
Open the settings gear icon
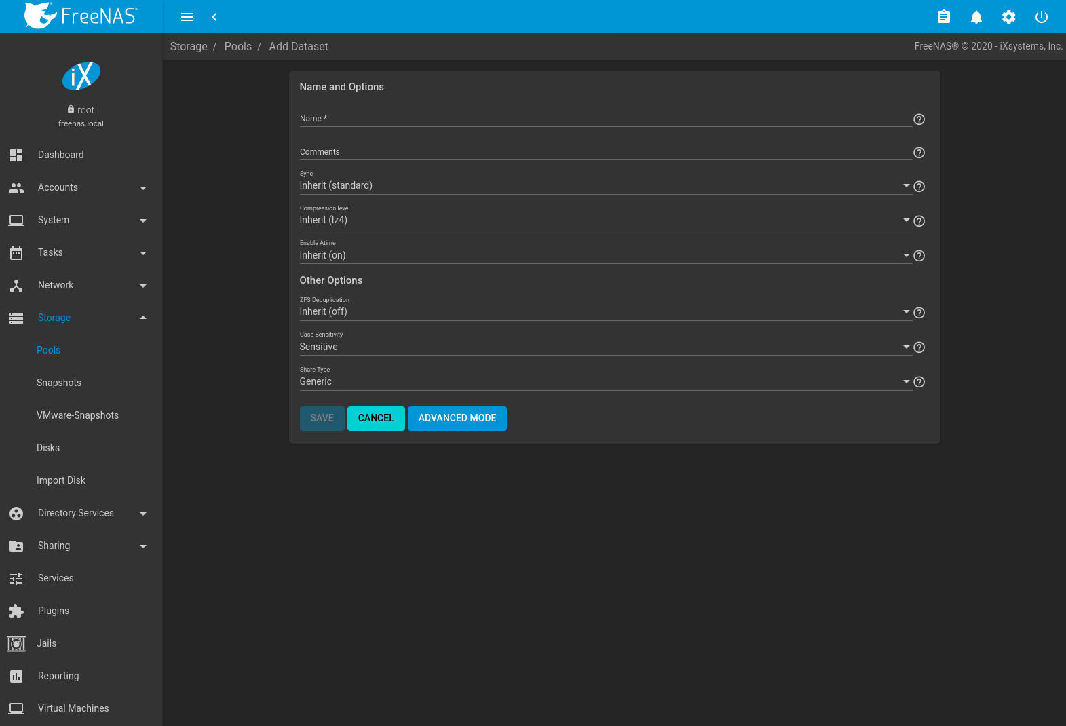(1008, 17)
